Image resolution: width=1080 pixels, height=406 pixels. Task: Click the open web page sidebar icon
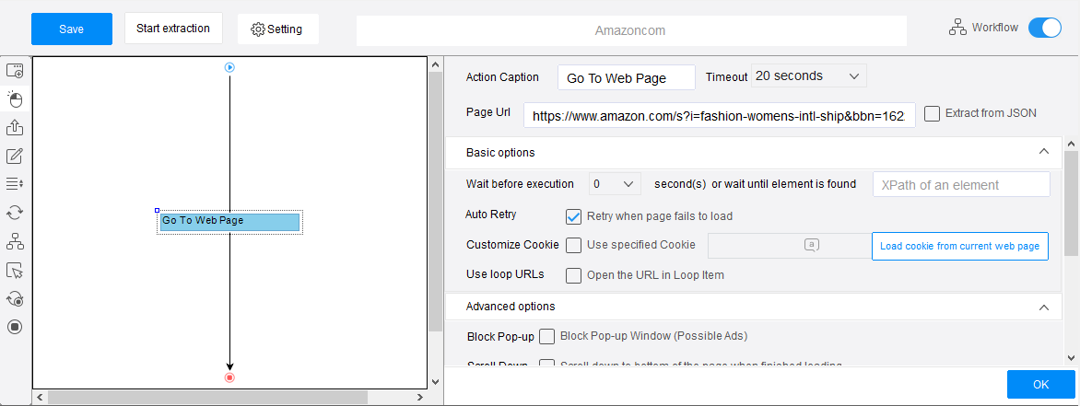[x=15, y=70]
